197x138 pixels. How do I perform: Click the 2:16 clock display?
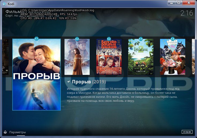pyautogui.click(x=187, y=13)
